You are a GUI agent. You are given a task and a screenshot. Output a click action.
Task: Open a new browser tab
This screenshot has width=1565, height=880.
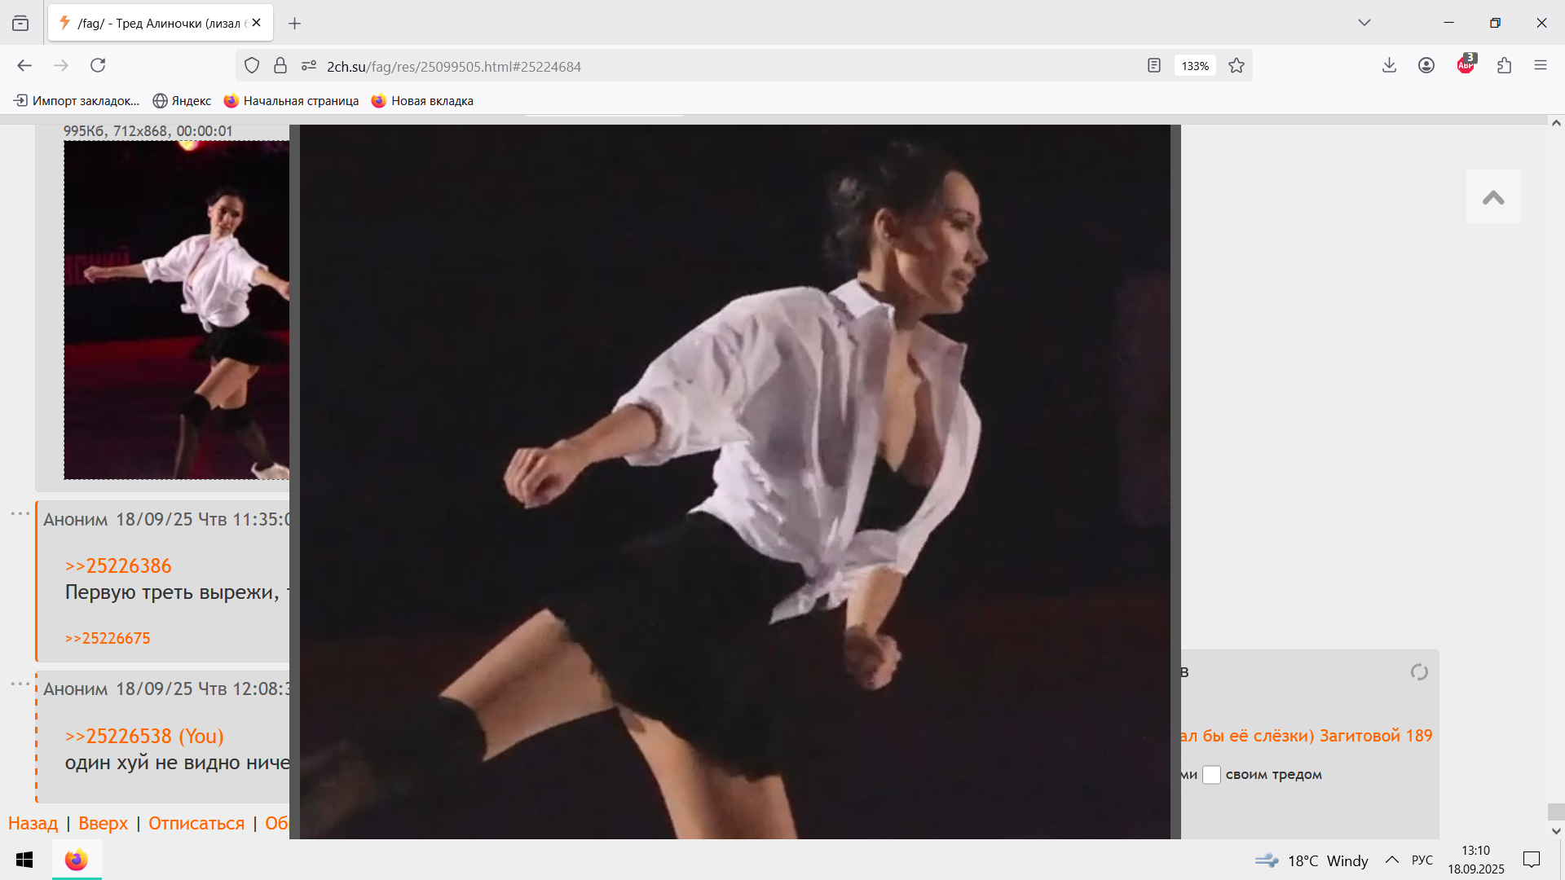(294, 24)
